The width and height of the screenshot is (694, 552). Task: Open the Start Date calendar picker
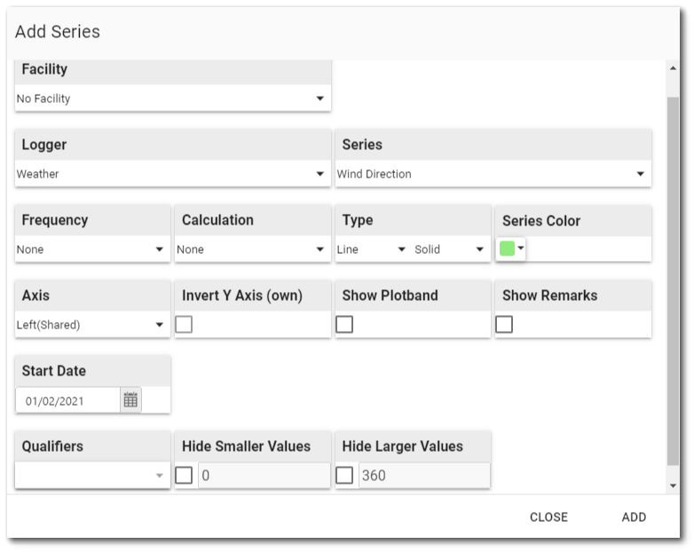point(130,400)
